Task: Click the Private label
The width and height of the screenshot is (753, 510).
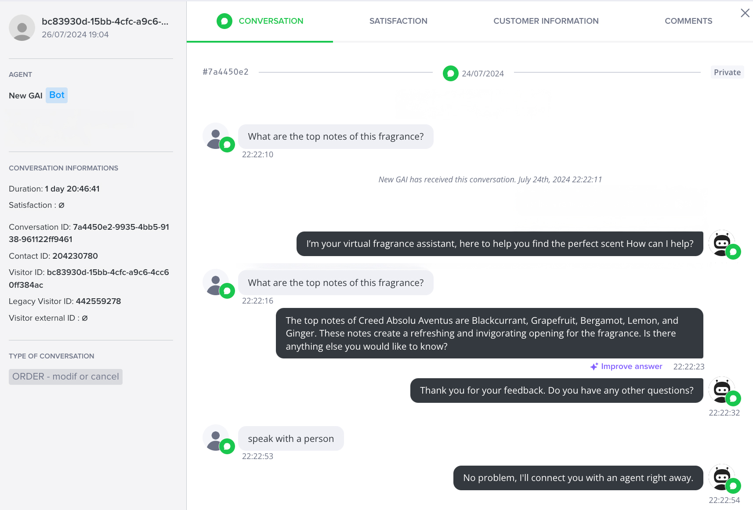Action: [x=727, y=72]
